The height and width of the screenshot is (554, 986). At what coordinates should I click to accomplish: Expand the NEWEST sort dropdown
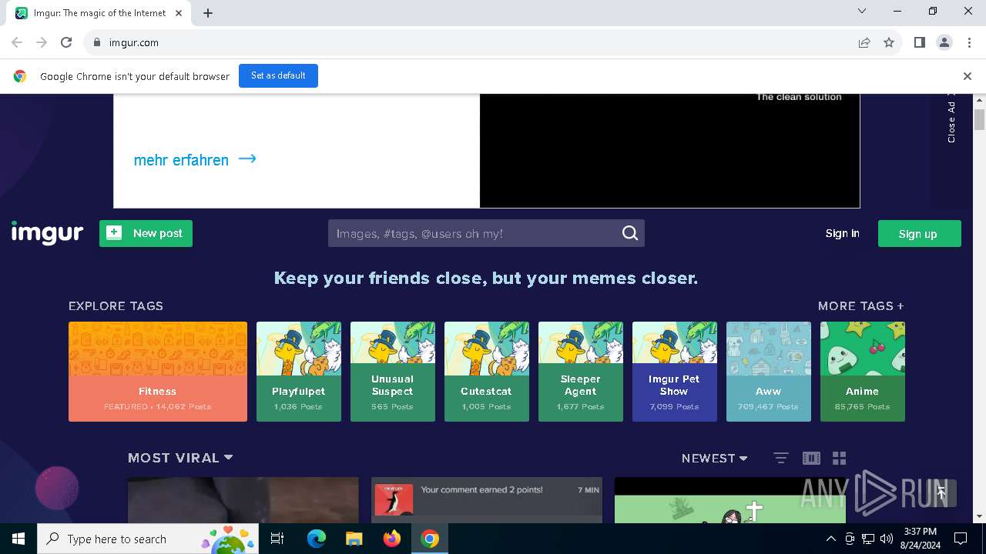point(714,458)
